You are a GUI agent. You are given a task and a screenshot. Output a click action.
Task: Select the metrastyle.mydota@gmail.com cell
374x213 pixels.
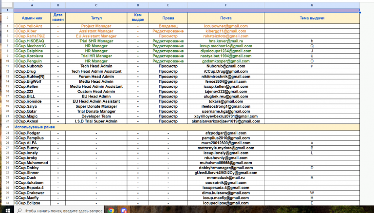(226, 148)
